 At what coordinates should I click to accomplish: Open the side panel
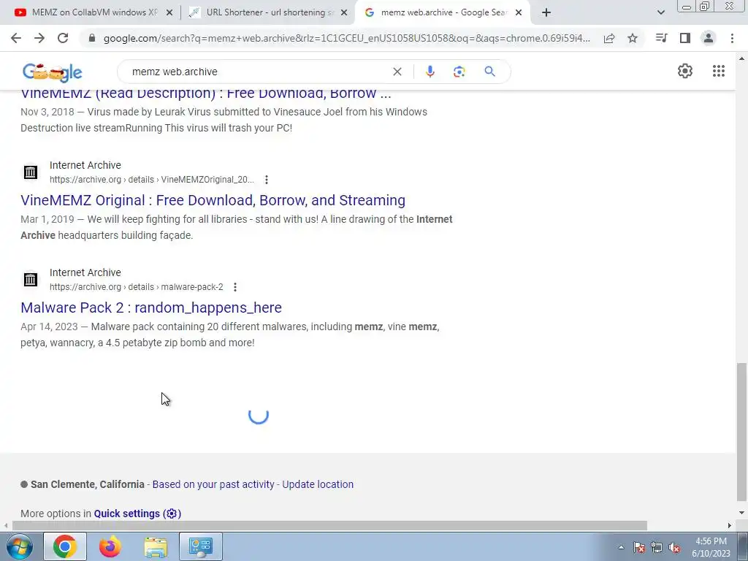click(x=685, y=38)
